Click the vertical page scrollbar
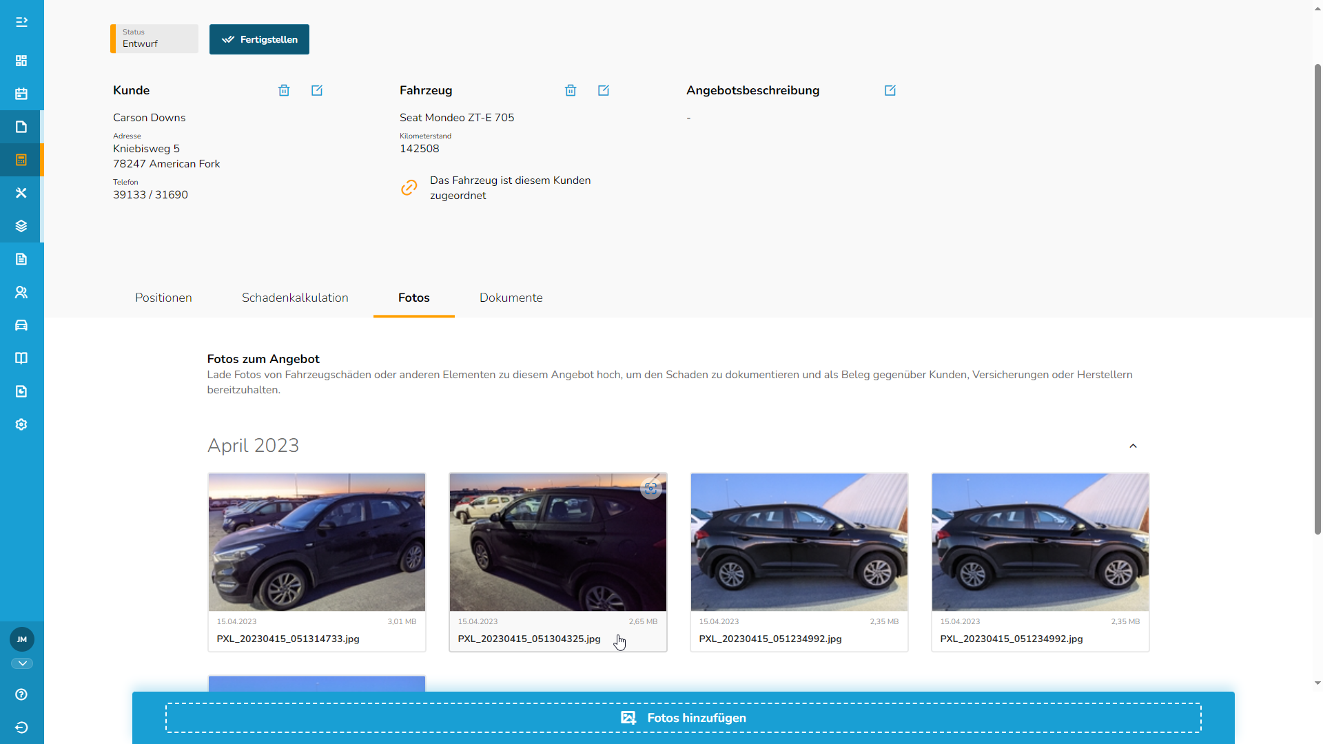Image resolution: width=1323 pixels, height=744 pixels. [1317, 300]
